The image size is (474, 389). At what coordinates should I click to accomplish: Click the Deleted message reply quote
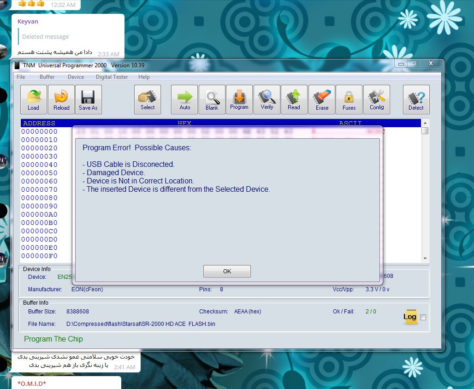45,36
